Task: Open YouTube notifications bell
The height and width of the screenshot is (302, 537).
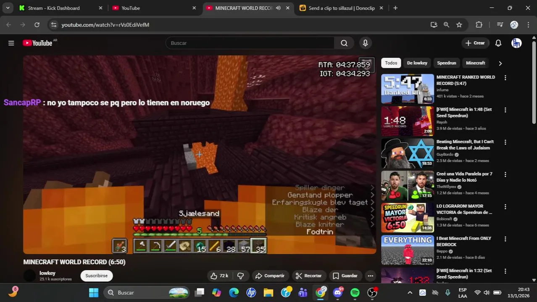Action: coord(498,43)
